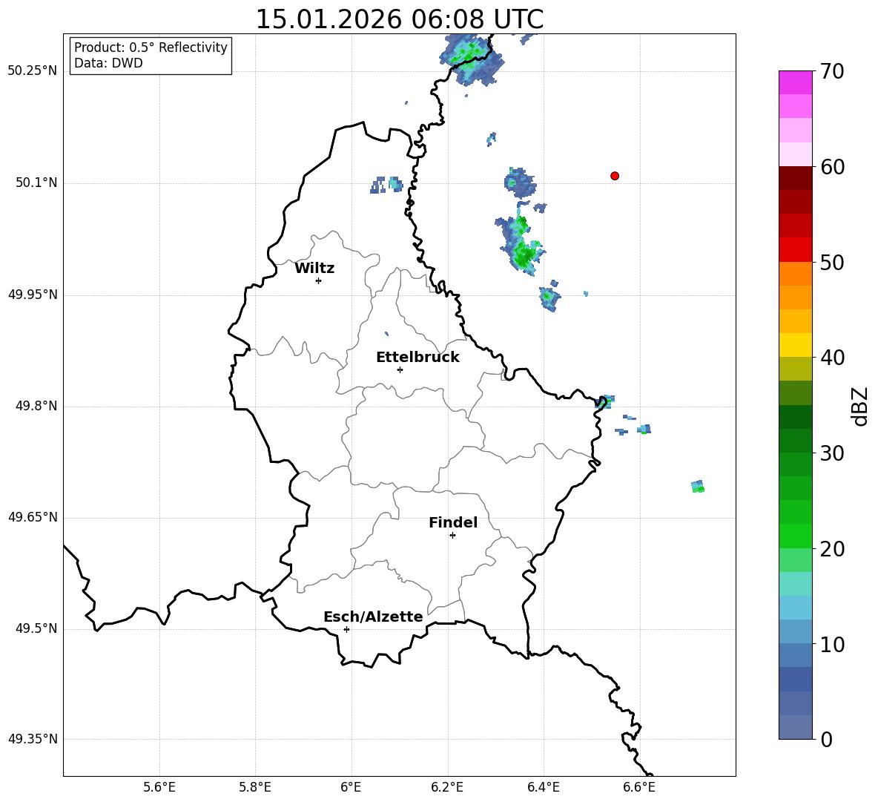Viewport: 878px width, 802px height.
Task: Click the Esch/Alzette cross location marker
Action: (346, 629)
